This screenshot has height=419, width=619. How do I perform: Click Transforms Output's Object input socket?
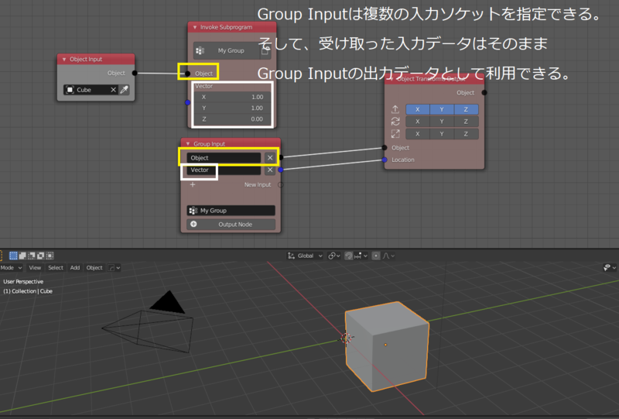[385, 147]
